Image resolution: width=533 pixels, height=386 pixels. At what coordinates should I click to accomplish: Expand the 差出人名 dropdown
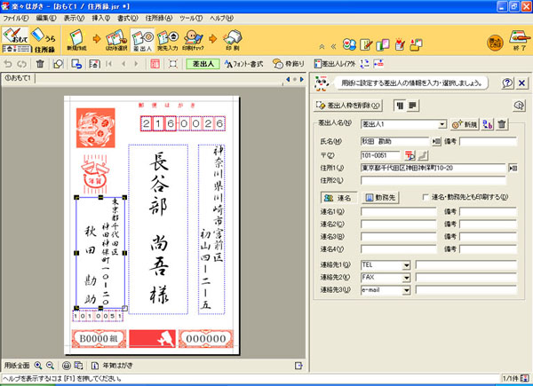click(x=442, y=125)
